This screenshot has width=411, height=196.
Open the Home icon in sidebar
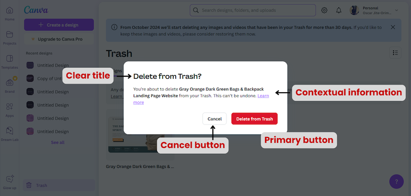point(10,11)
